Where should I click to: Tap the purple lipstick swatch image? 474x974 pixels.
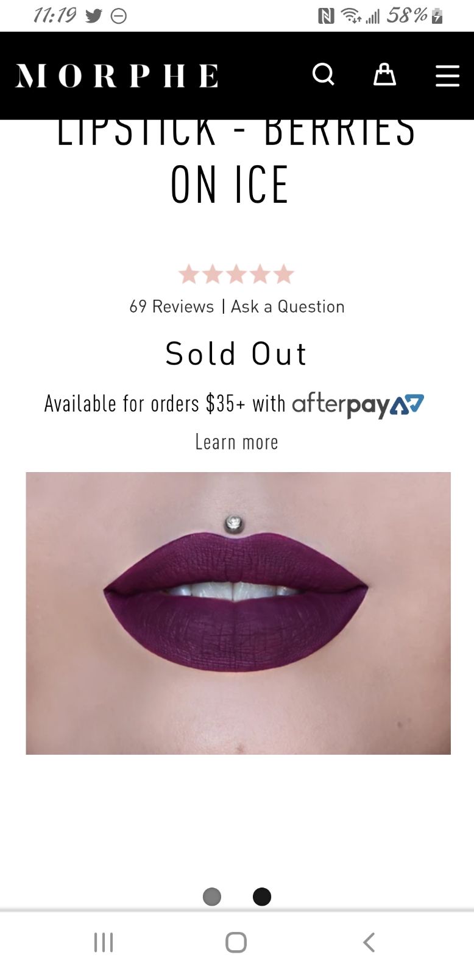coord(238,613)
